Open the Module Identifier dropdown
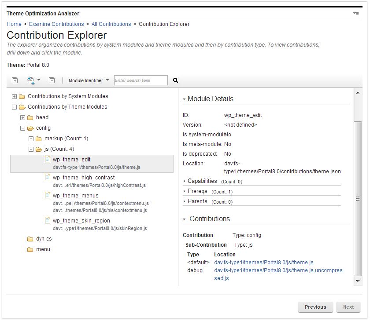This screenshot has height=321, width=370. click(x=89, y=80)
